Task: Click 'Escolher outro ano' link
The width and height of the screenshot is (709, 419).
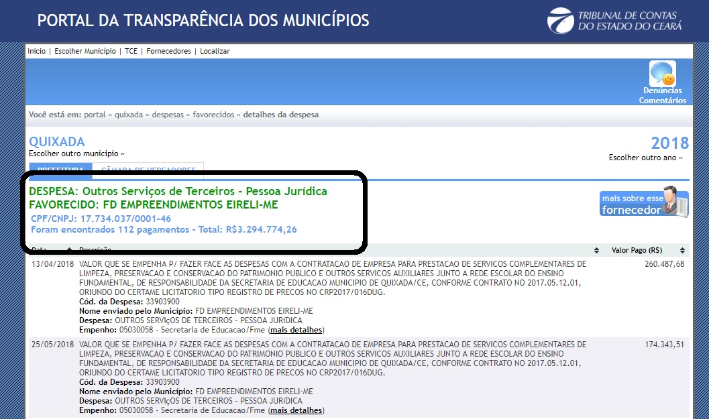Action: [645, 158]
